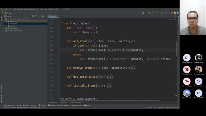Image resolution: width=206 pixels, height=116 pixels.
Task: Open Python Packages tool window
Action: (63, 105)
